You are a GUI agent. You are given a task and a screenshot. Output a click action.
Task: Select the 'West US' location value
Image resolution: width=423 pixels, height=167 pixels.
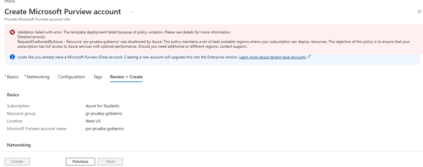[93, 121]
